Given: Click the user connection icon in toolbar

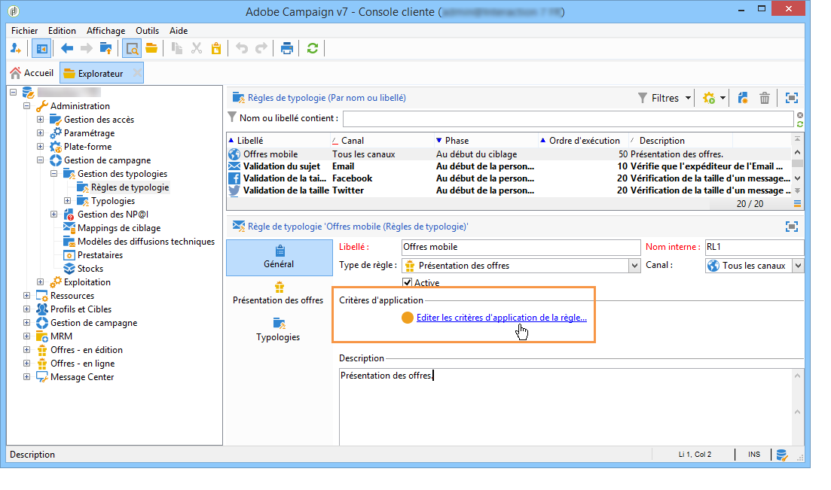Looking at the screenshot, I should click(16, 49).
